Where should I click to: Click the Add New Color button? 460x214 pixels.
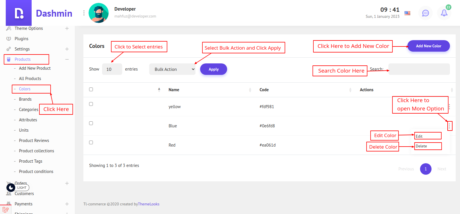click(x=428, y=46)
